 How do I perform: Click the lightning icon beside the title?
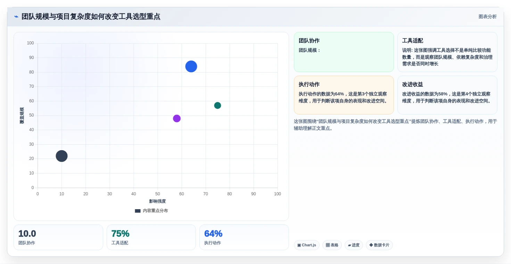coord(16,17)
